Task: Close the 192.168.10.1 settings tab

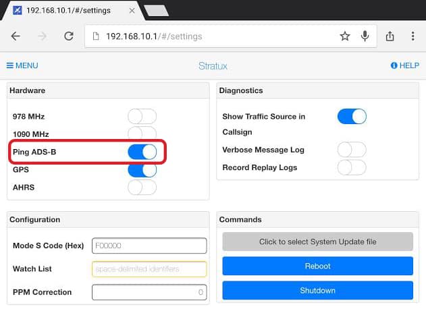Action: click(132, 11)
